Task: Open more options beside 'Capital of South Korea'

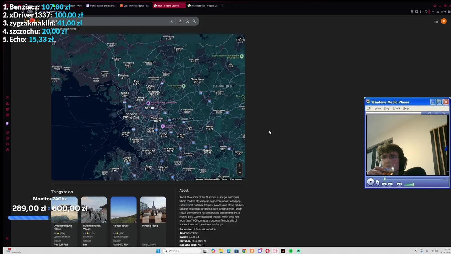Action: [x=79, y=29]
